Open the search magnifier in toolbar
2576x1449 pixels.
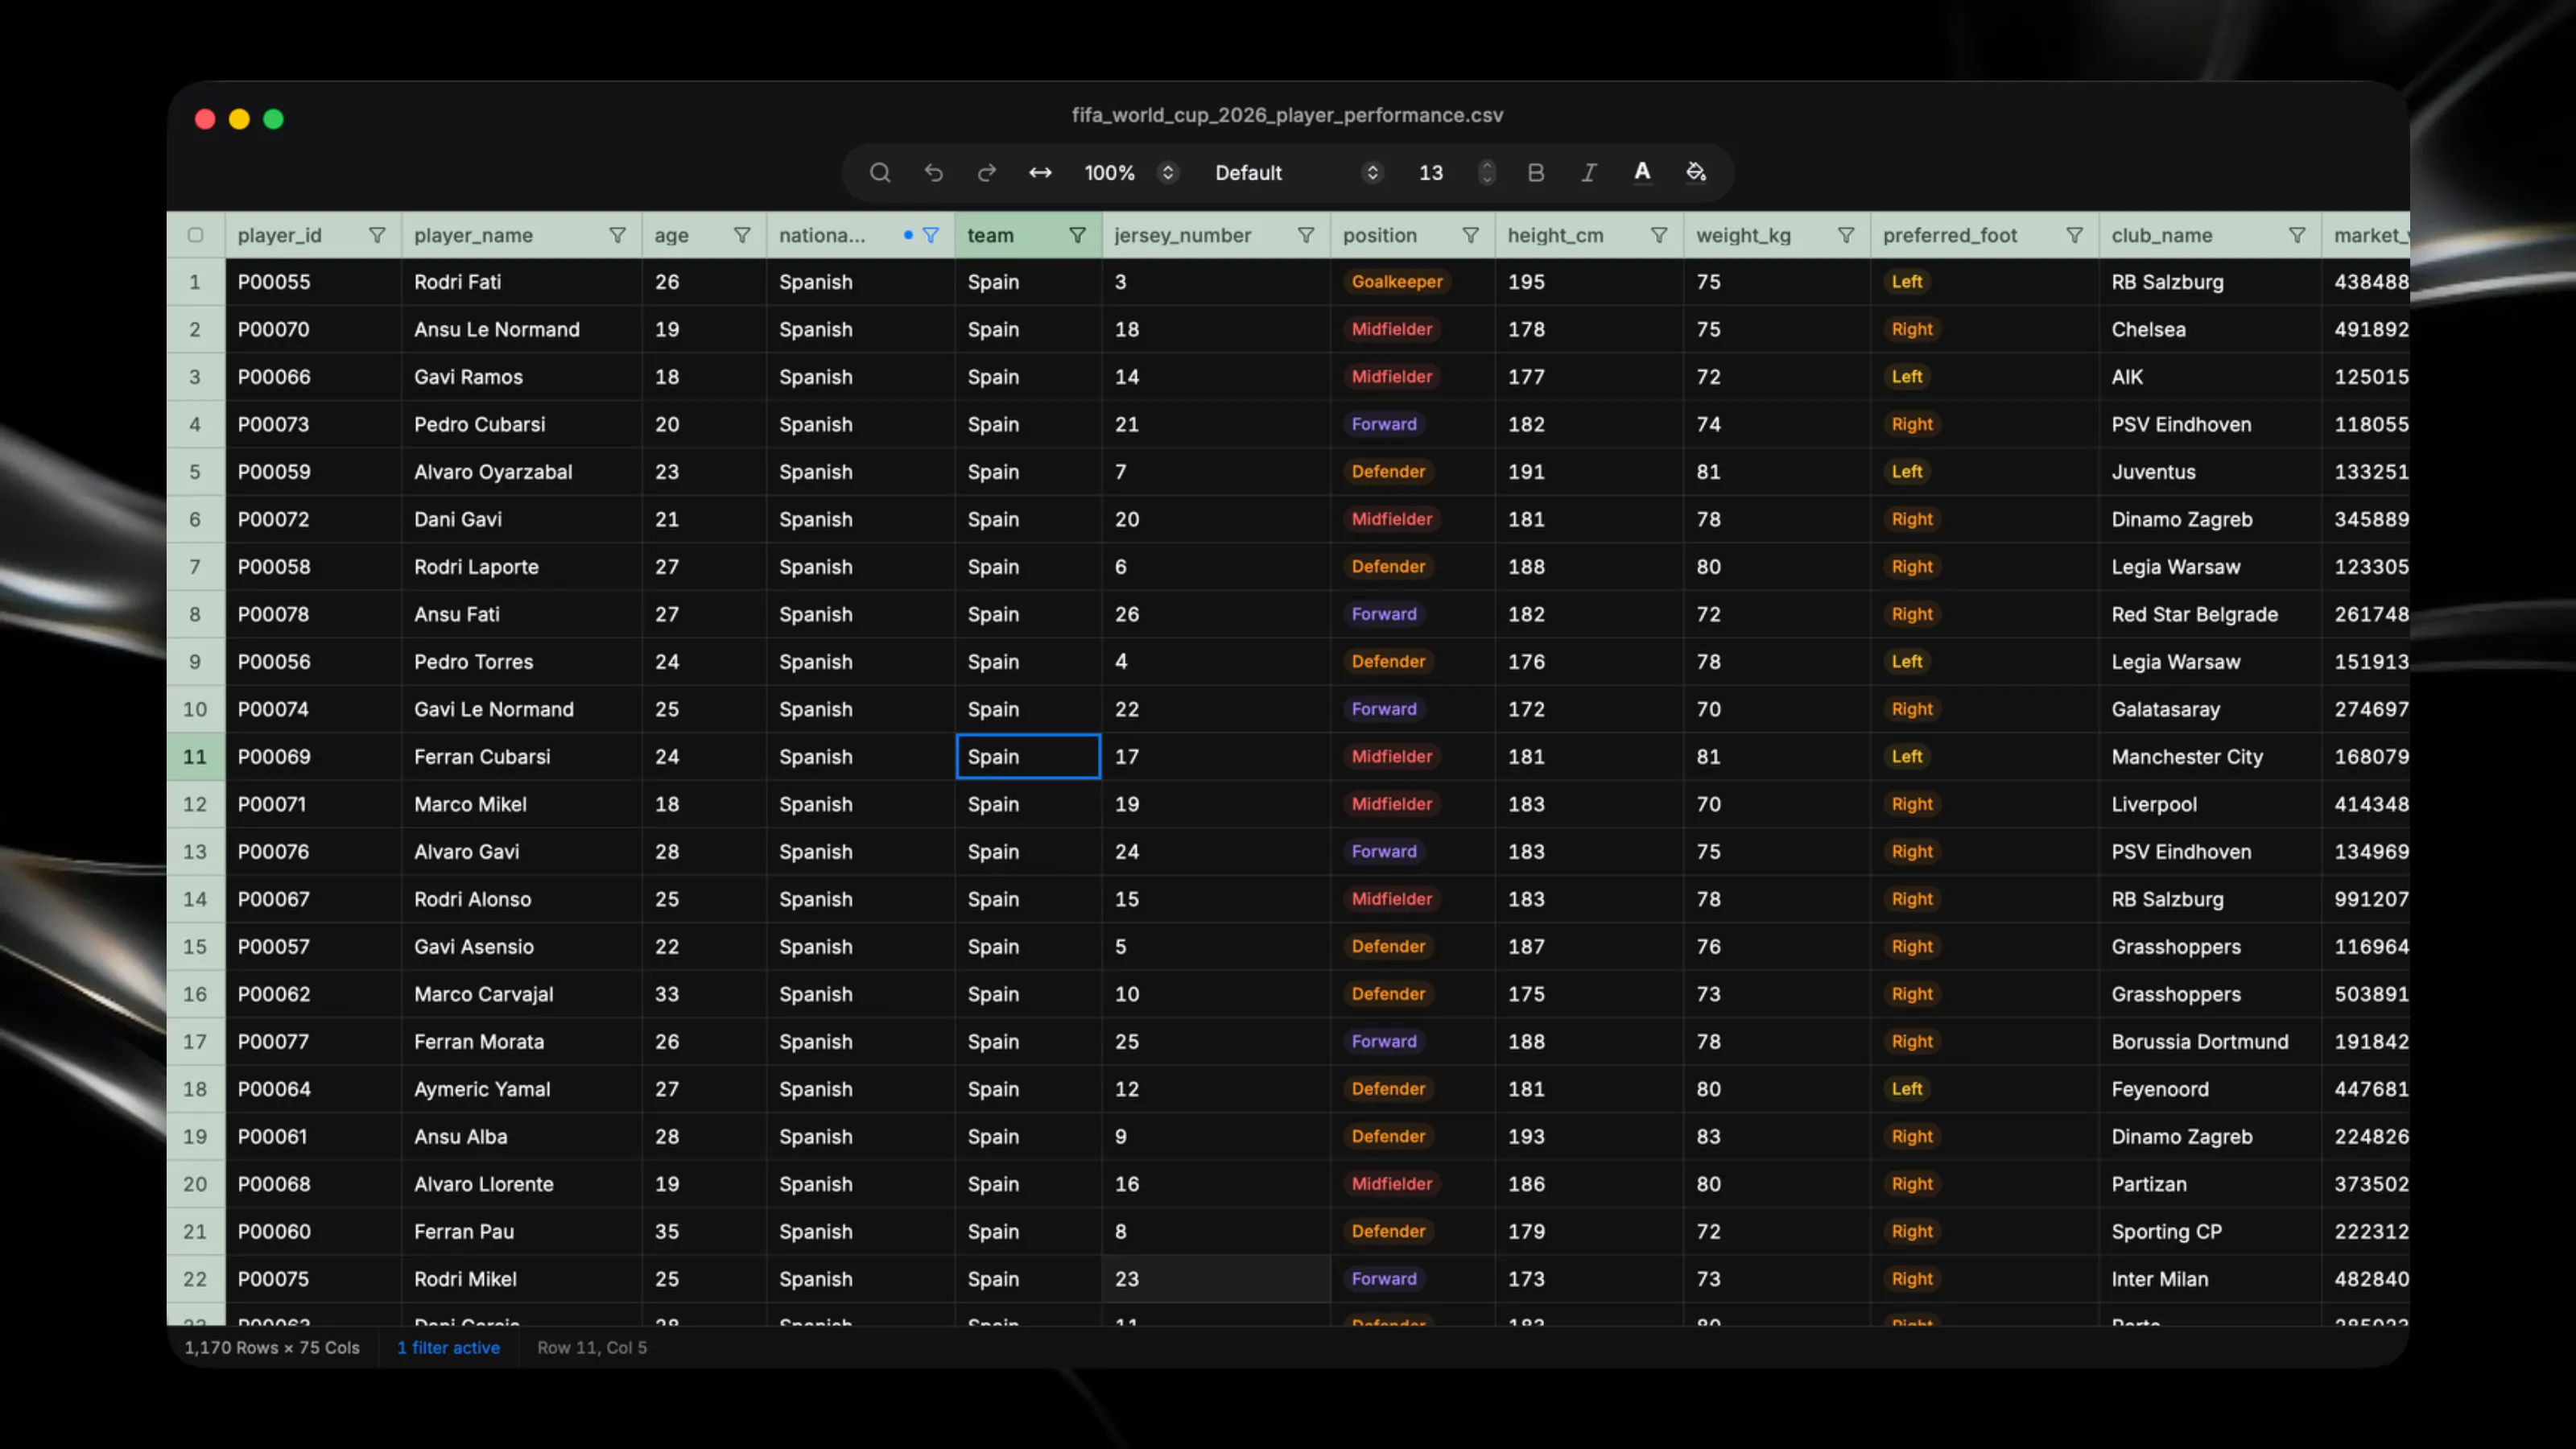(x=879, y=173)
